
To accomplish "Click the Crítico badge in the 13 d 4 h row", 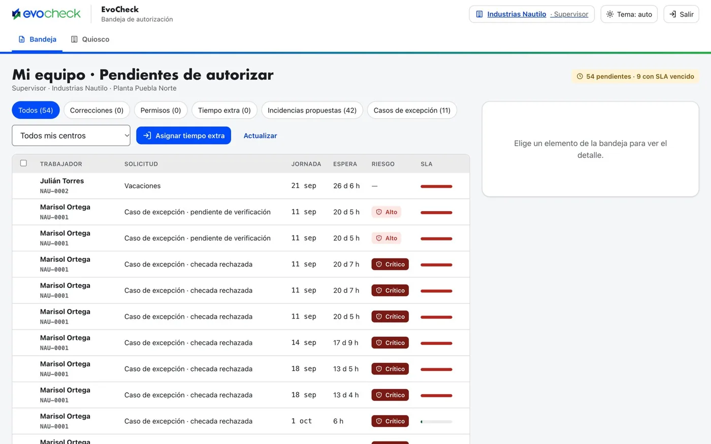I will (390, 395).
